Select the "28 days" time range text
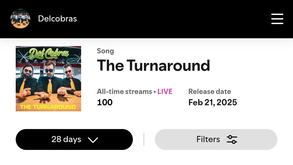Screen dimensions: 293x165 coord(66,139)
